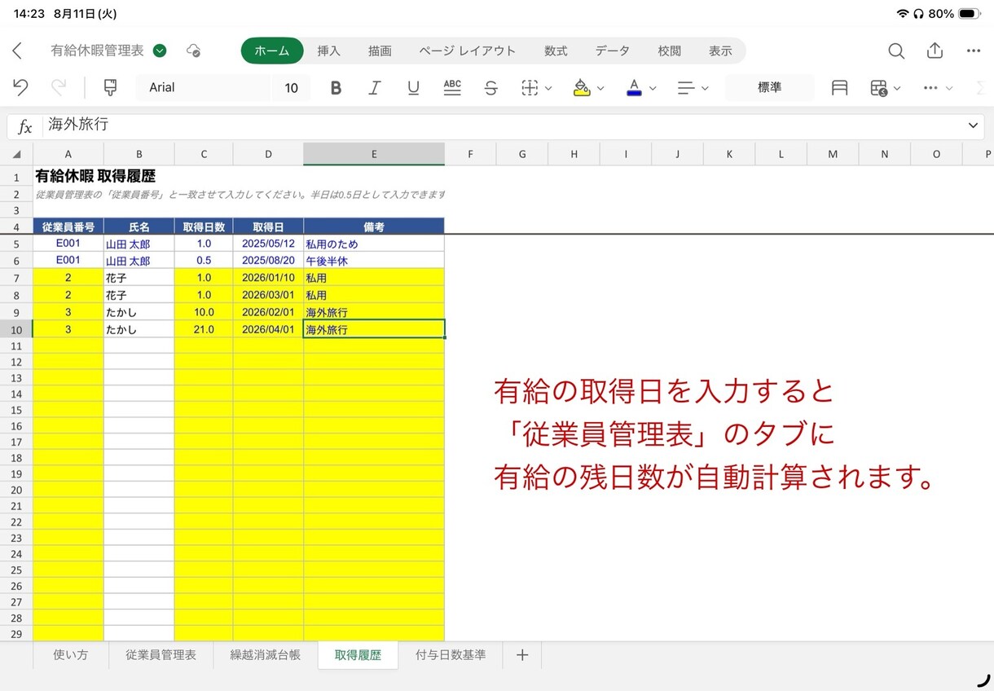The height and width of the screenshot is (691, 994).
Task: Tap the 有給休暇管理表 file name
Action: (x=97, y=51)
